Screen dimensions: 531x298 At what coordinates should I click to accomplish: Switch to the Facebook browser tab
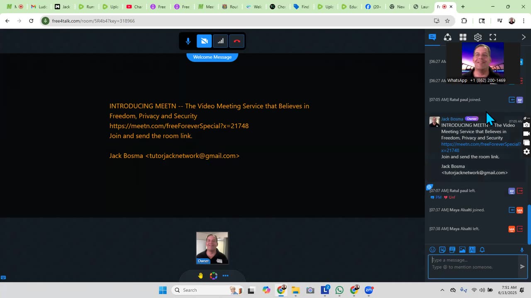(373, 7)
